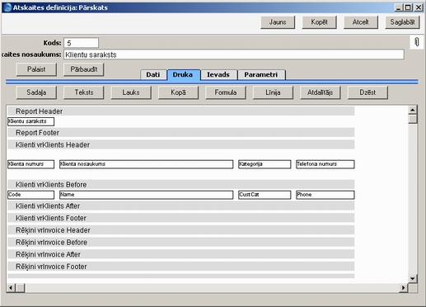Click the Kopēt button
Viewport: 426px width, 307px height.
[319, 22]
